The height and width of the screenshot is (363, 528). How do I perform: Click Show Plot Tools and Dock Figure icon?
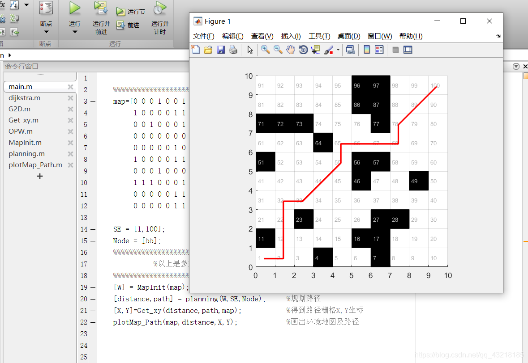408,50
